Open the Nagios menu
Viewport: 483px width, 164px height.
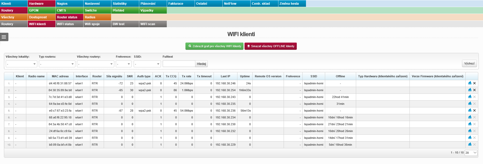(69, 4)
